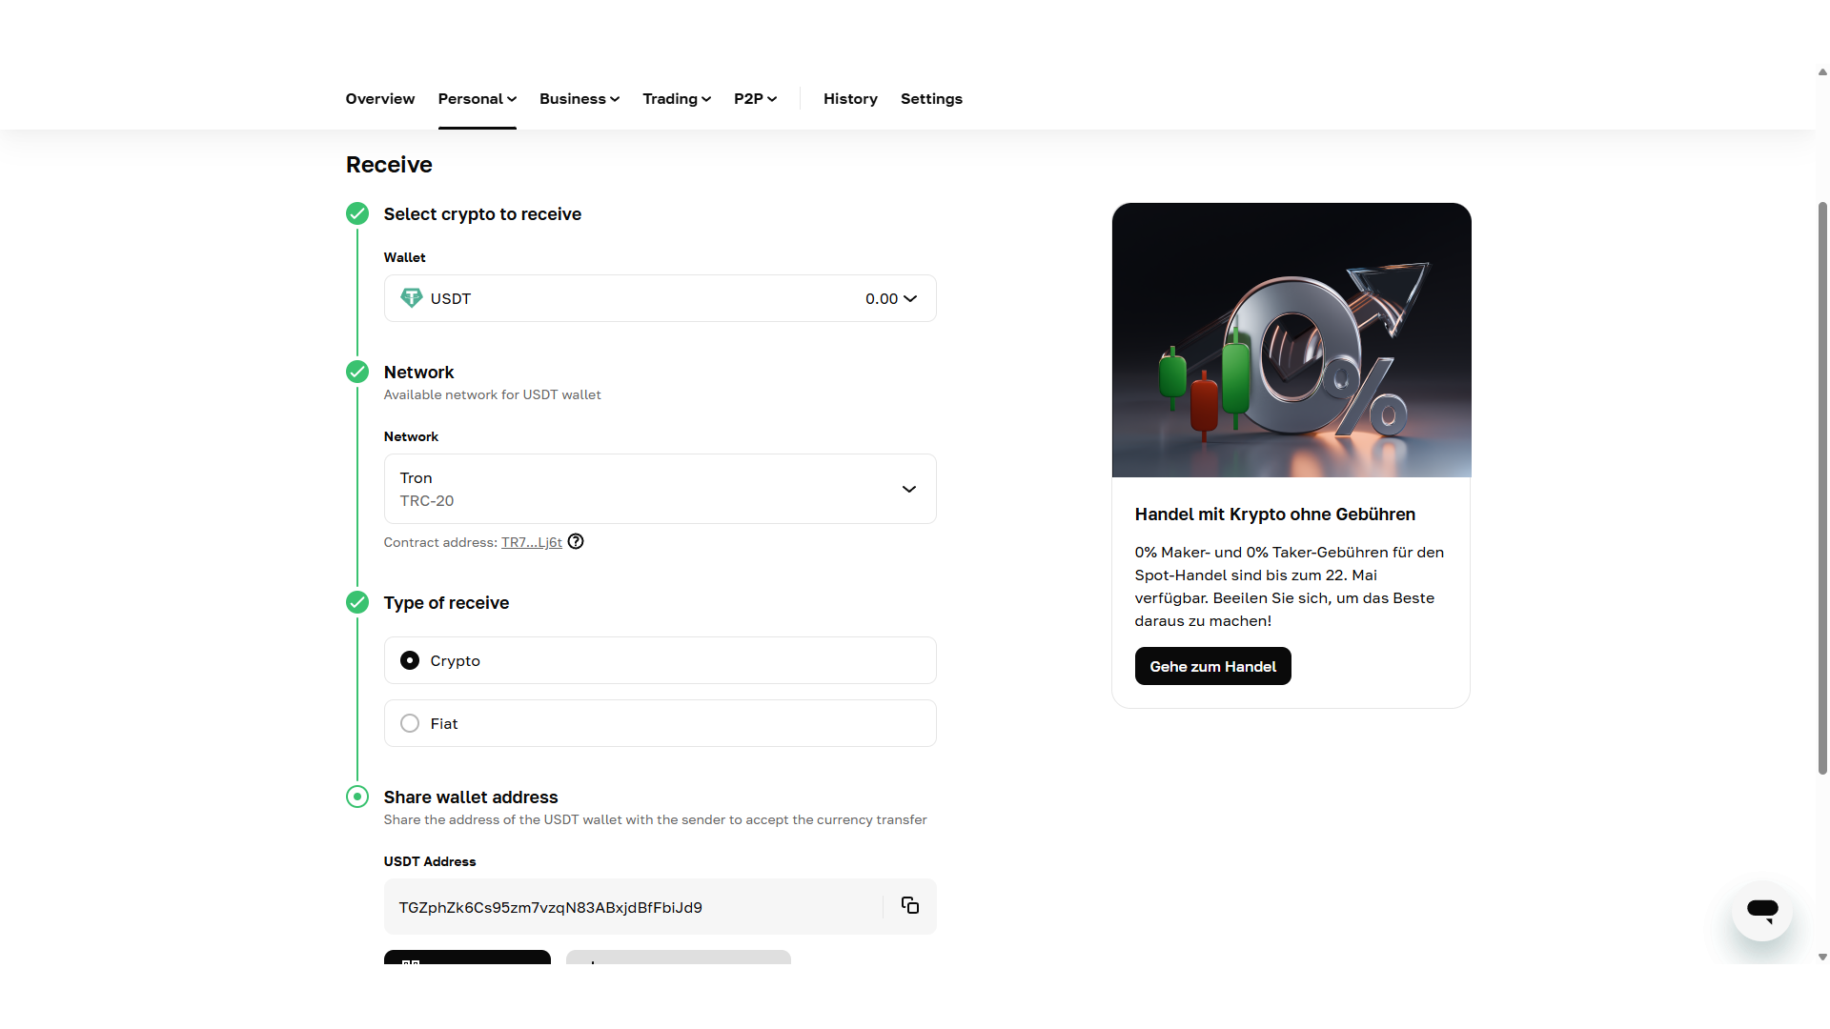Select Fiat as type of receive

click(660, 723)
